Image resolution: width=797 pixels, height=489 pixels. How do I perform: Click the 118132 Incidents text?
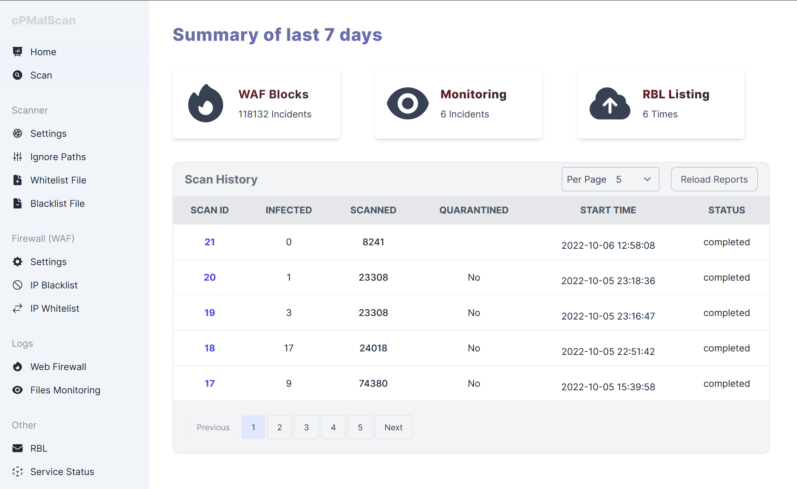(x=275, y=114)
